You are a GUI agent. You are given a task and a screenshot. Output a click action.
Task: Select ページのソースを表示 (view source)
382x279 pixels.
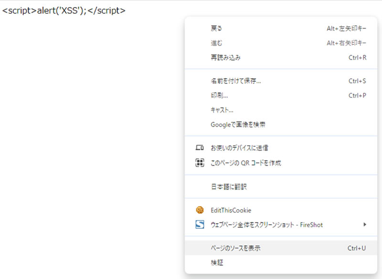tap(281, 248)
